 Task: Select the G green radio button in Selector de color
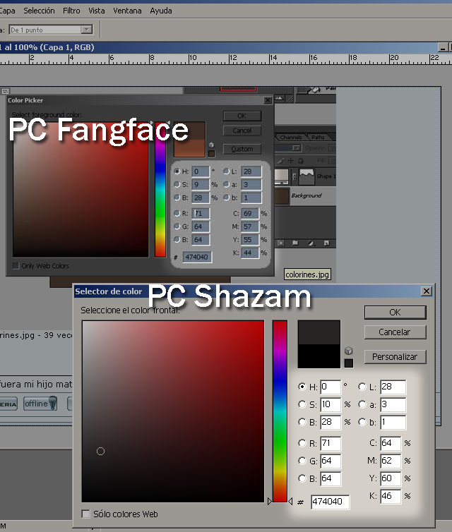click(x=302, y=461)
